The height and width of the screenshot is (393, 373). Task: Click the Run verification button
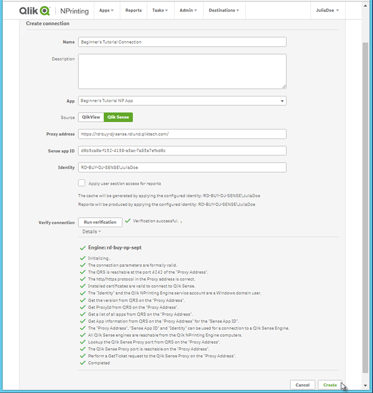click(x=100, y=222)
